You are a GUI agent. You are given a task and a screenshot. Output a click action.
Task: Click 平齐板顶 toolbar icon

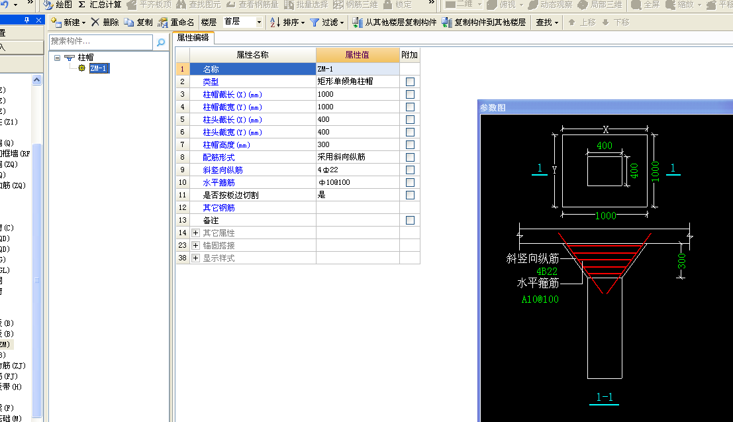pyautogui.click(x=132, y=5)
